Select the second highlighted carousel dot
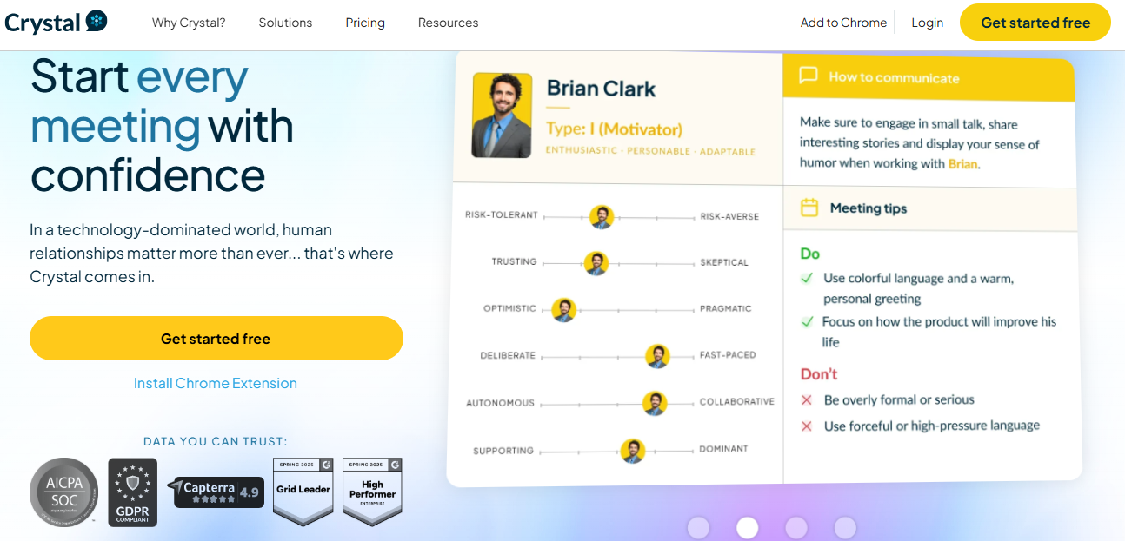 (747, 527)
